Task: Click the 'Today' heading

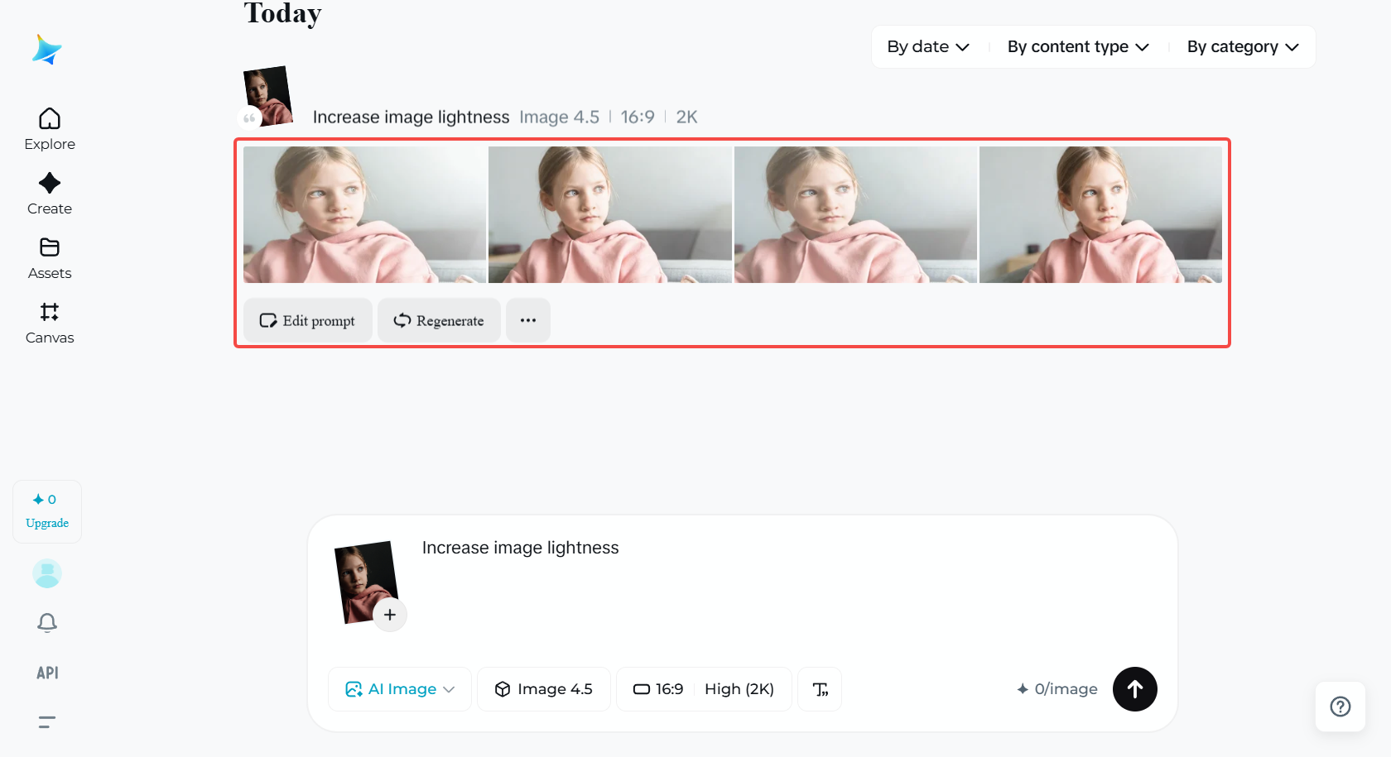Action: coord(282,13)
